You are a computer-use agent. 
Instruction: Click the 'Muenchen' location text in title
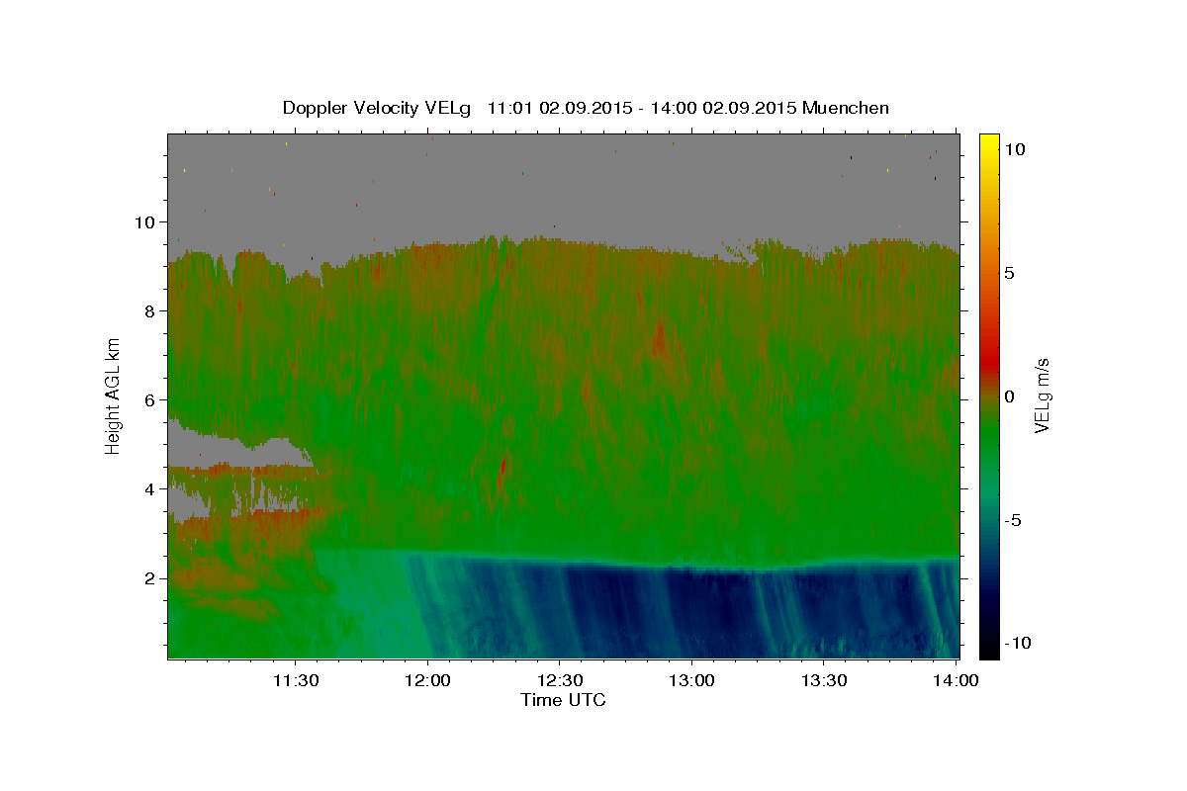coord(846,108)
